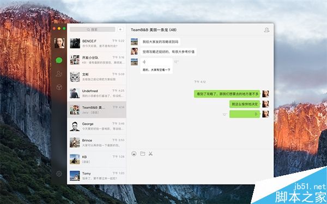Open the Tomy conversation
Image resolution: width=327 pixels, height=204 pixels.
[97, 176]
